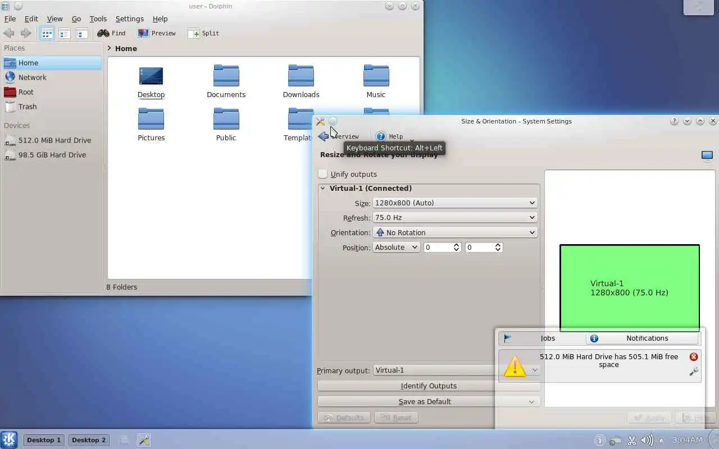Image resolution: width=719 pixels, height=449 pixels.
Task: Open the KDE application launcher
Action: pyautogui.click(x=9, y=439)
